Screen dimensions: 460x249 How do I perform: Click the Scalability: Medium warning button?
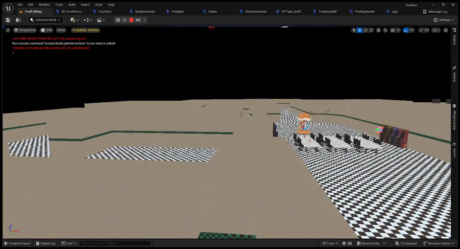click(x=85, y=30)
